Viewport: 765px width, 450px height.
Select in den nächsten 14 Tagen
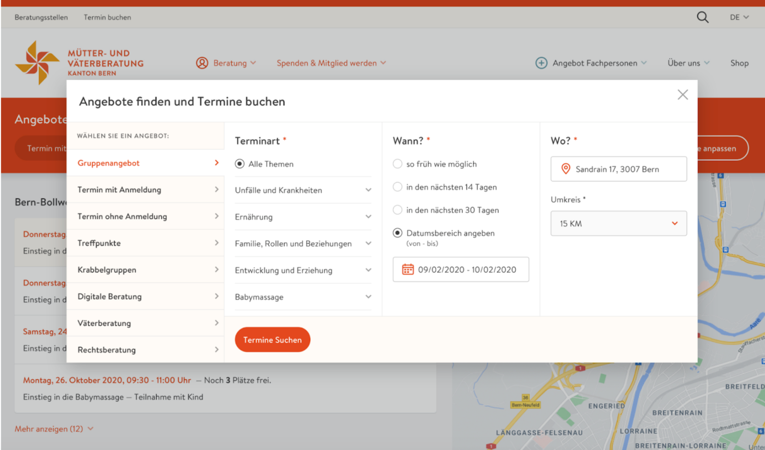[397, 187]
